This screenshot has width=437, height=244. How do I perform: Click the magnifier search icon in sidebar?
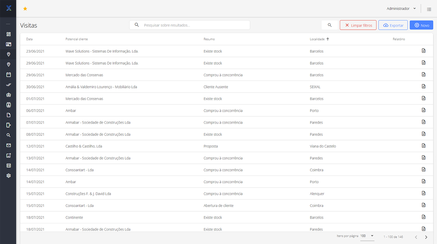pos(9,135)
